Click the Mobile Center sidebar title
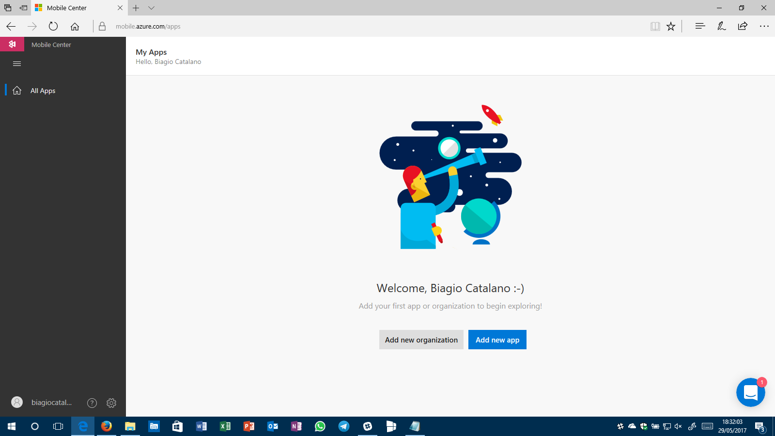Image resolution: width=775 pixels, height=436 pixels. coord(51,45)
